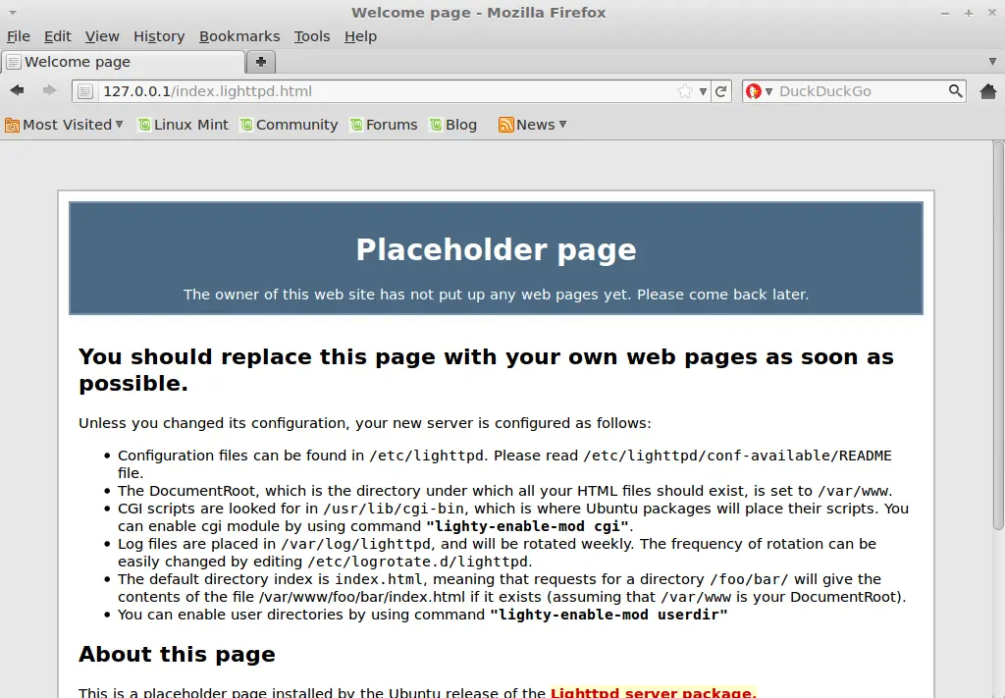Click the forward navigation arrow

pos(49,90)
